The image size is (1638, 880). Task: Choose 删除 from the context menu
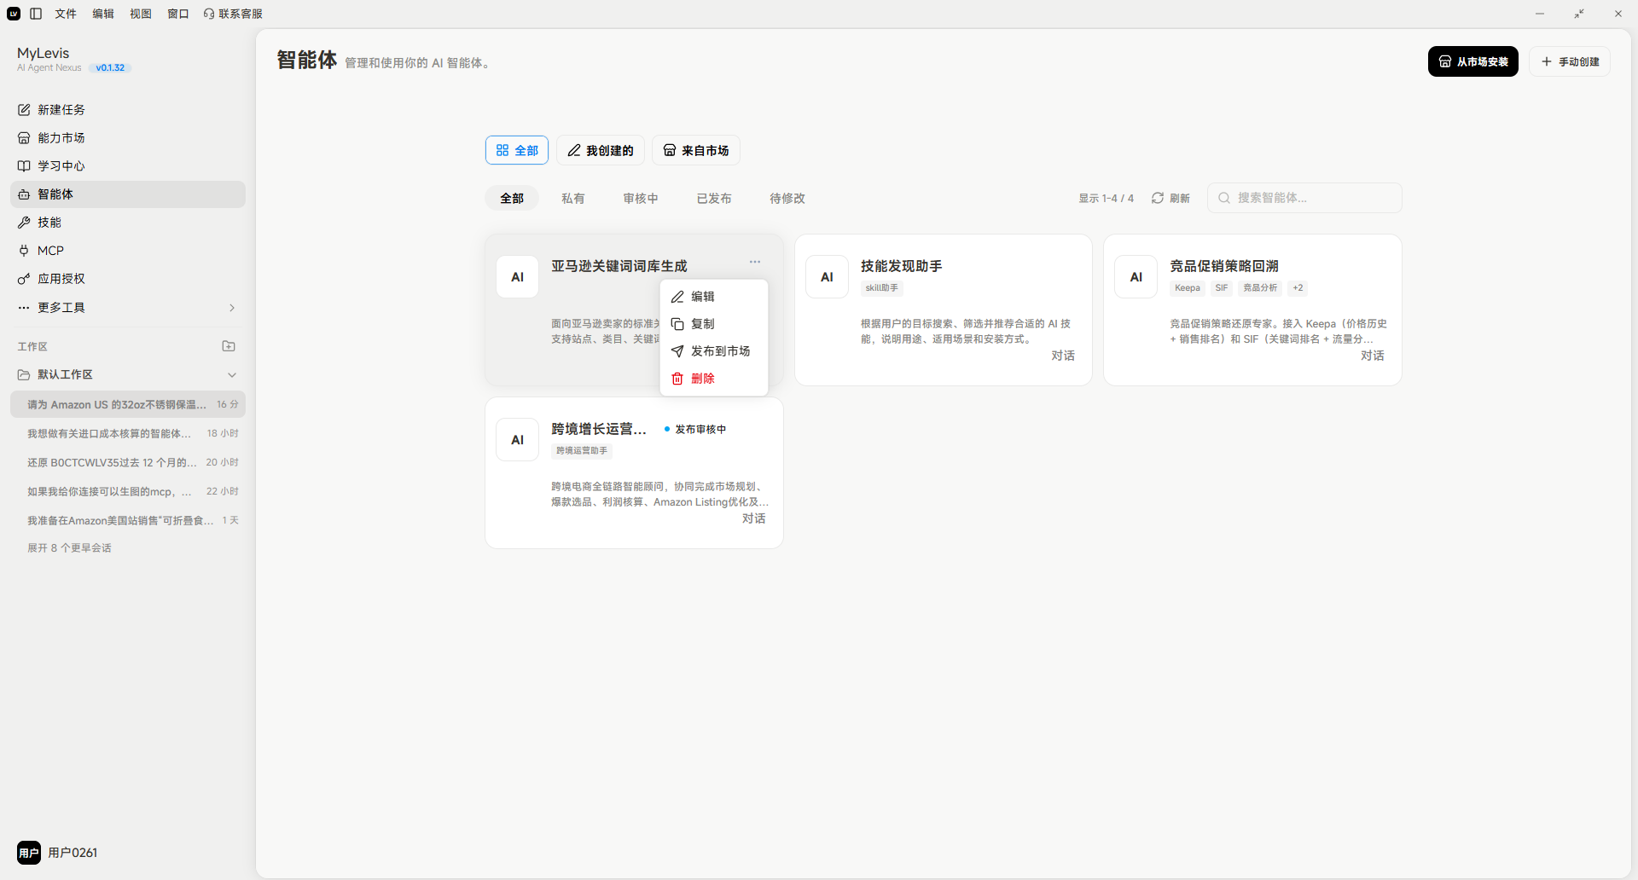click(x=714, y=379)
